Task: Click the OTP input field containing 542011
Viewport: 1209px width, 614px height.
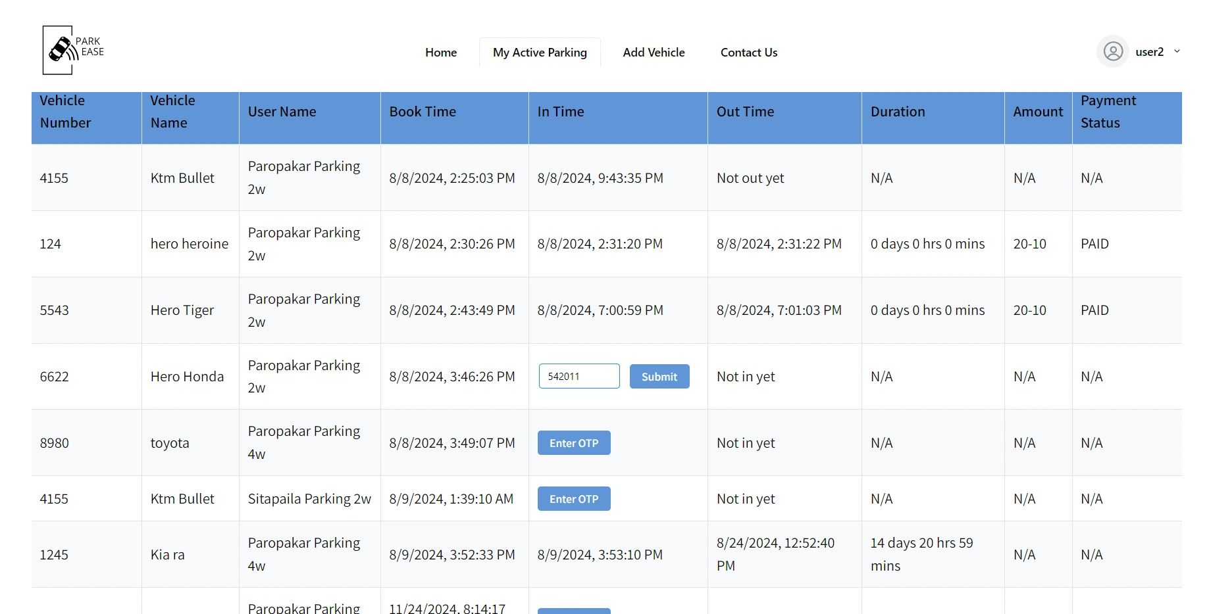Action: [x=579, y=377]
